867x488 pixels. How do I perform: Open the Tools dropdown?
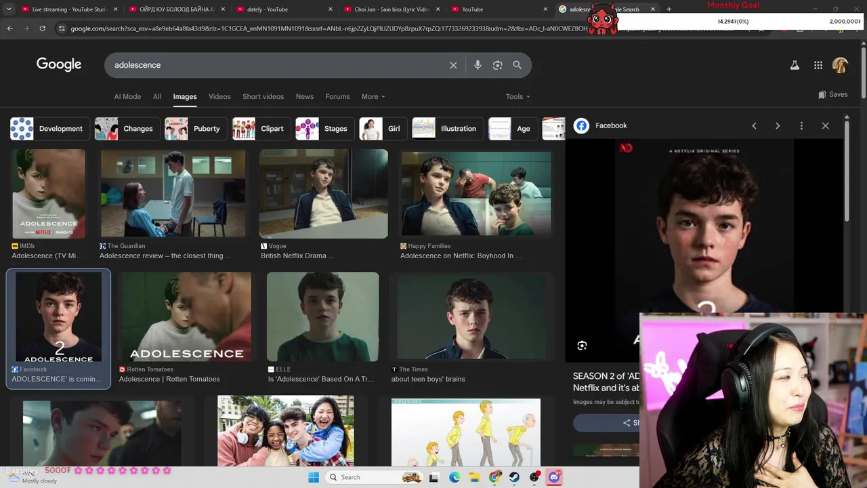pyautogui.click(x=517, y=96)
